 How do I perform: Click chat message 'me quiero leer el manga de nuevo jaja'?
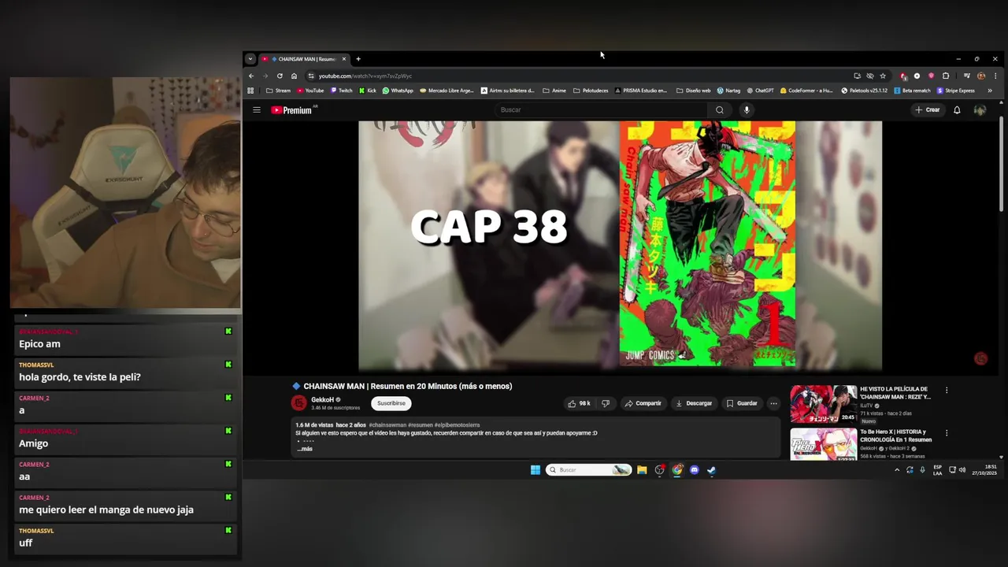(x=106, y=510)
